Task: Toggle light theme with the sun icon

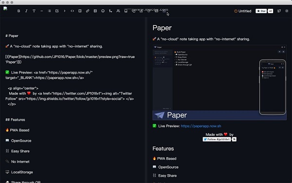Action: click(287, 11)
